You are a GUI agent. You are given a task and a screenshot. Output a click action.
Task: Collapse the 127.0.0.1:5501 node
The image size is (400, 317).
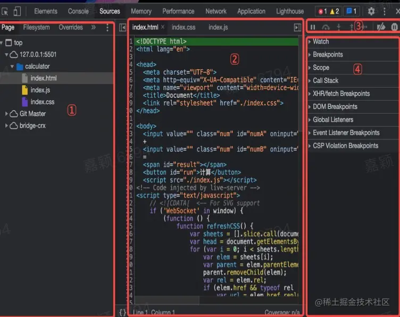(x=6, y=54)
